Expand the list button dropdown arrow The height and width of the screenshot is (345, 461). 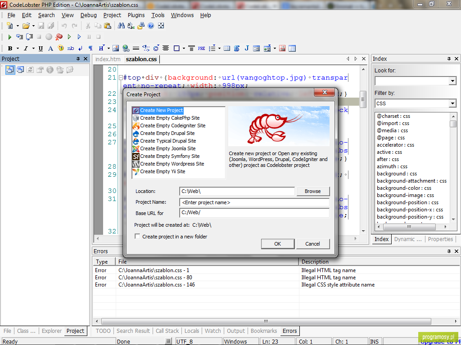(219, 49)
